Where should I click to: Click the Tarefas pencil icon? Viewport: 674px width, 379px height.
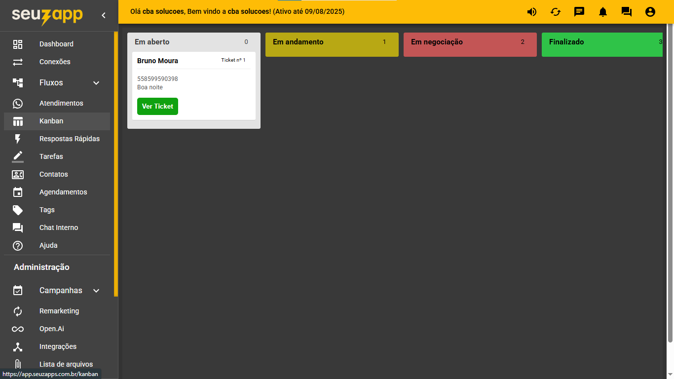pos(18,156)
